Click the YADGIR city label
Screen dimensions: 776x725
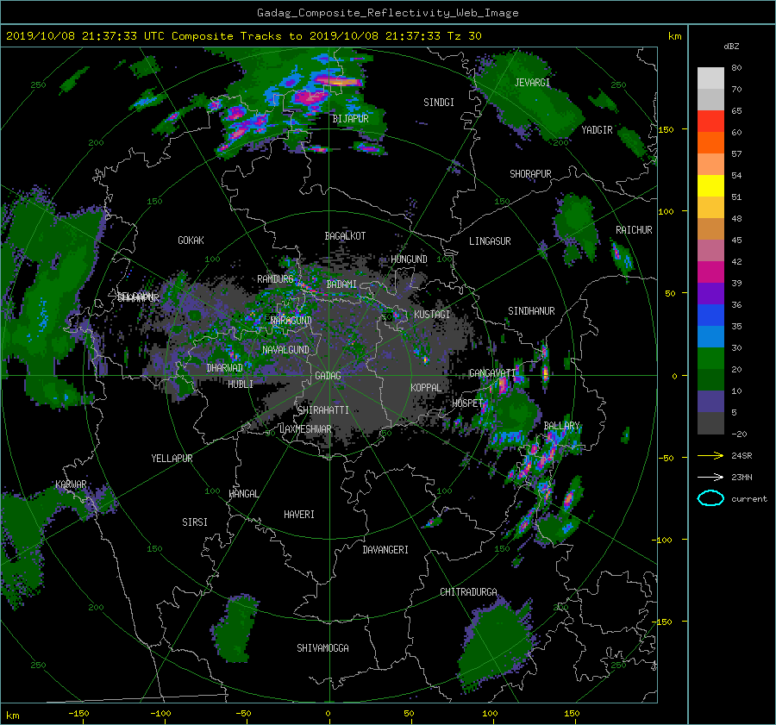pyautogui.click(x=597, y=130)
